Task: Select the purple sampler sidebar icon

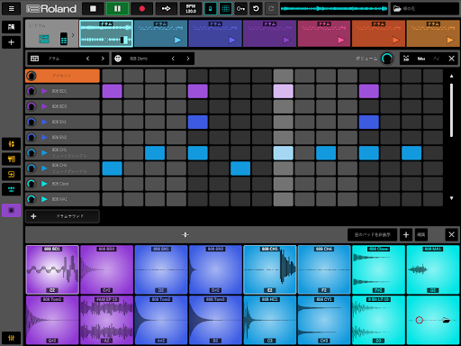Action: pyautogui.click(x=11, y=210)
